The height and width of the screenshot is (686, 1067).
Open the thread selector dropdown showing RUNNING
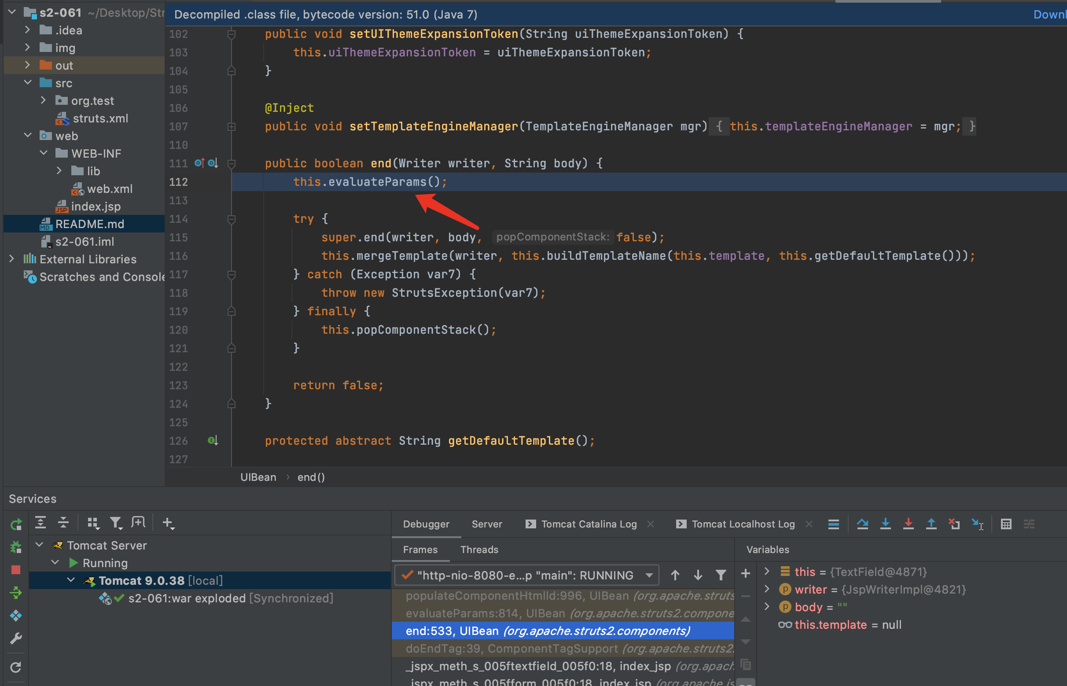point(527,575)
